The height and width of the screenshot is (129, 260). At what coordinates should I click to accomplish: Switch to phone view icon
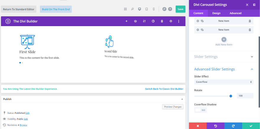154,9
